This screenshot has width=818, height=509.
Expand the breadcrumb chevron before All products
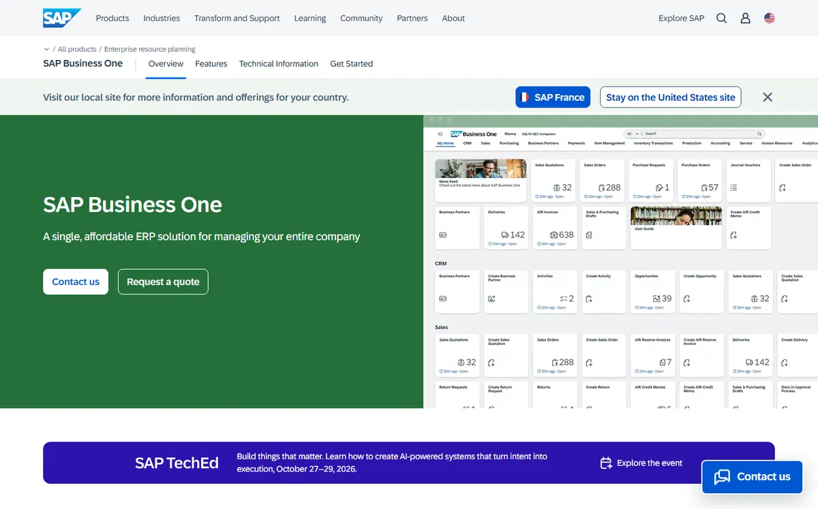pos(46,49)
